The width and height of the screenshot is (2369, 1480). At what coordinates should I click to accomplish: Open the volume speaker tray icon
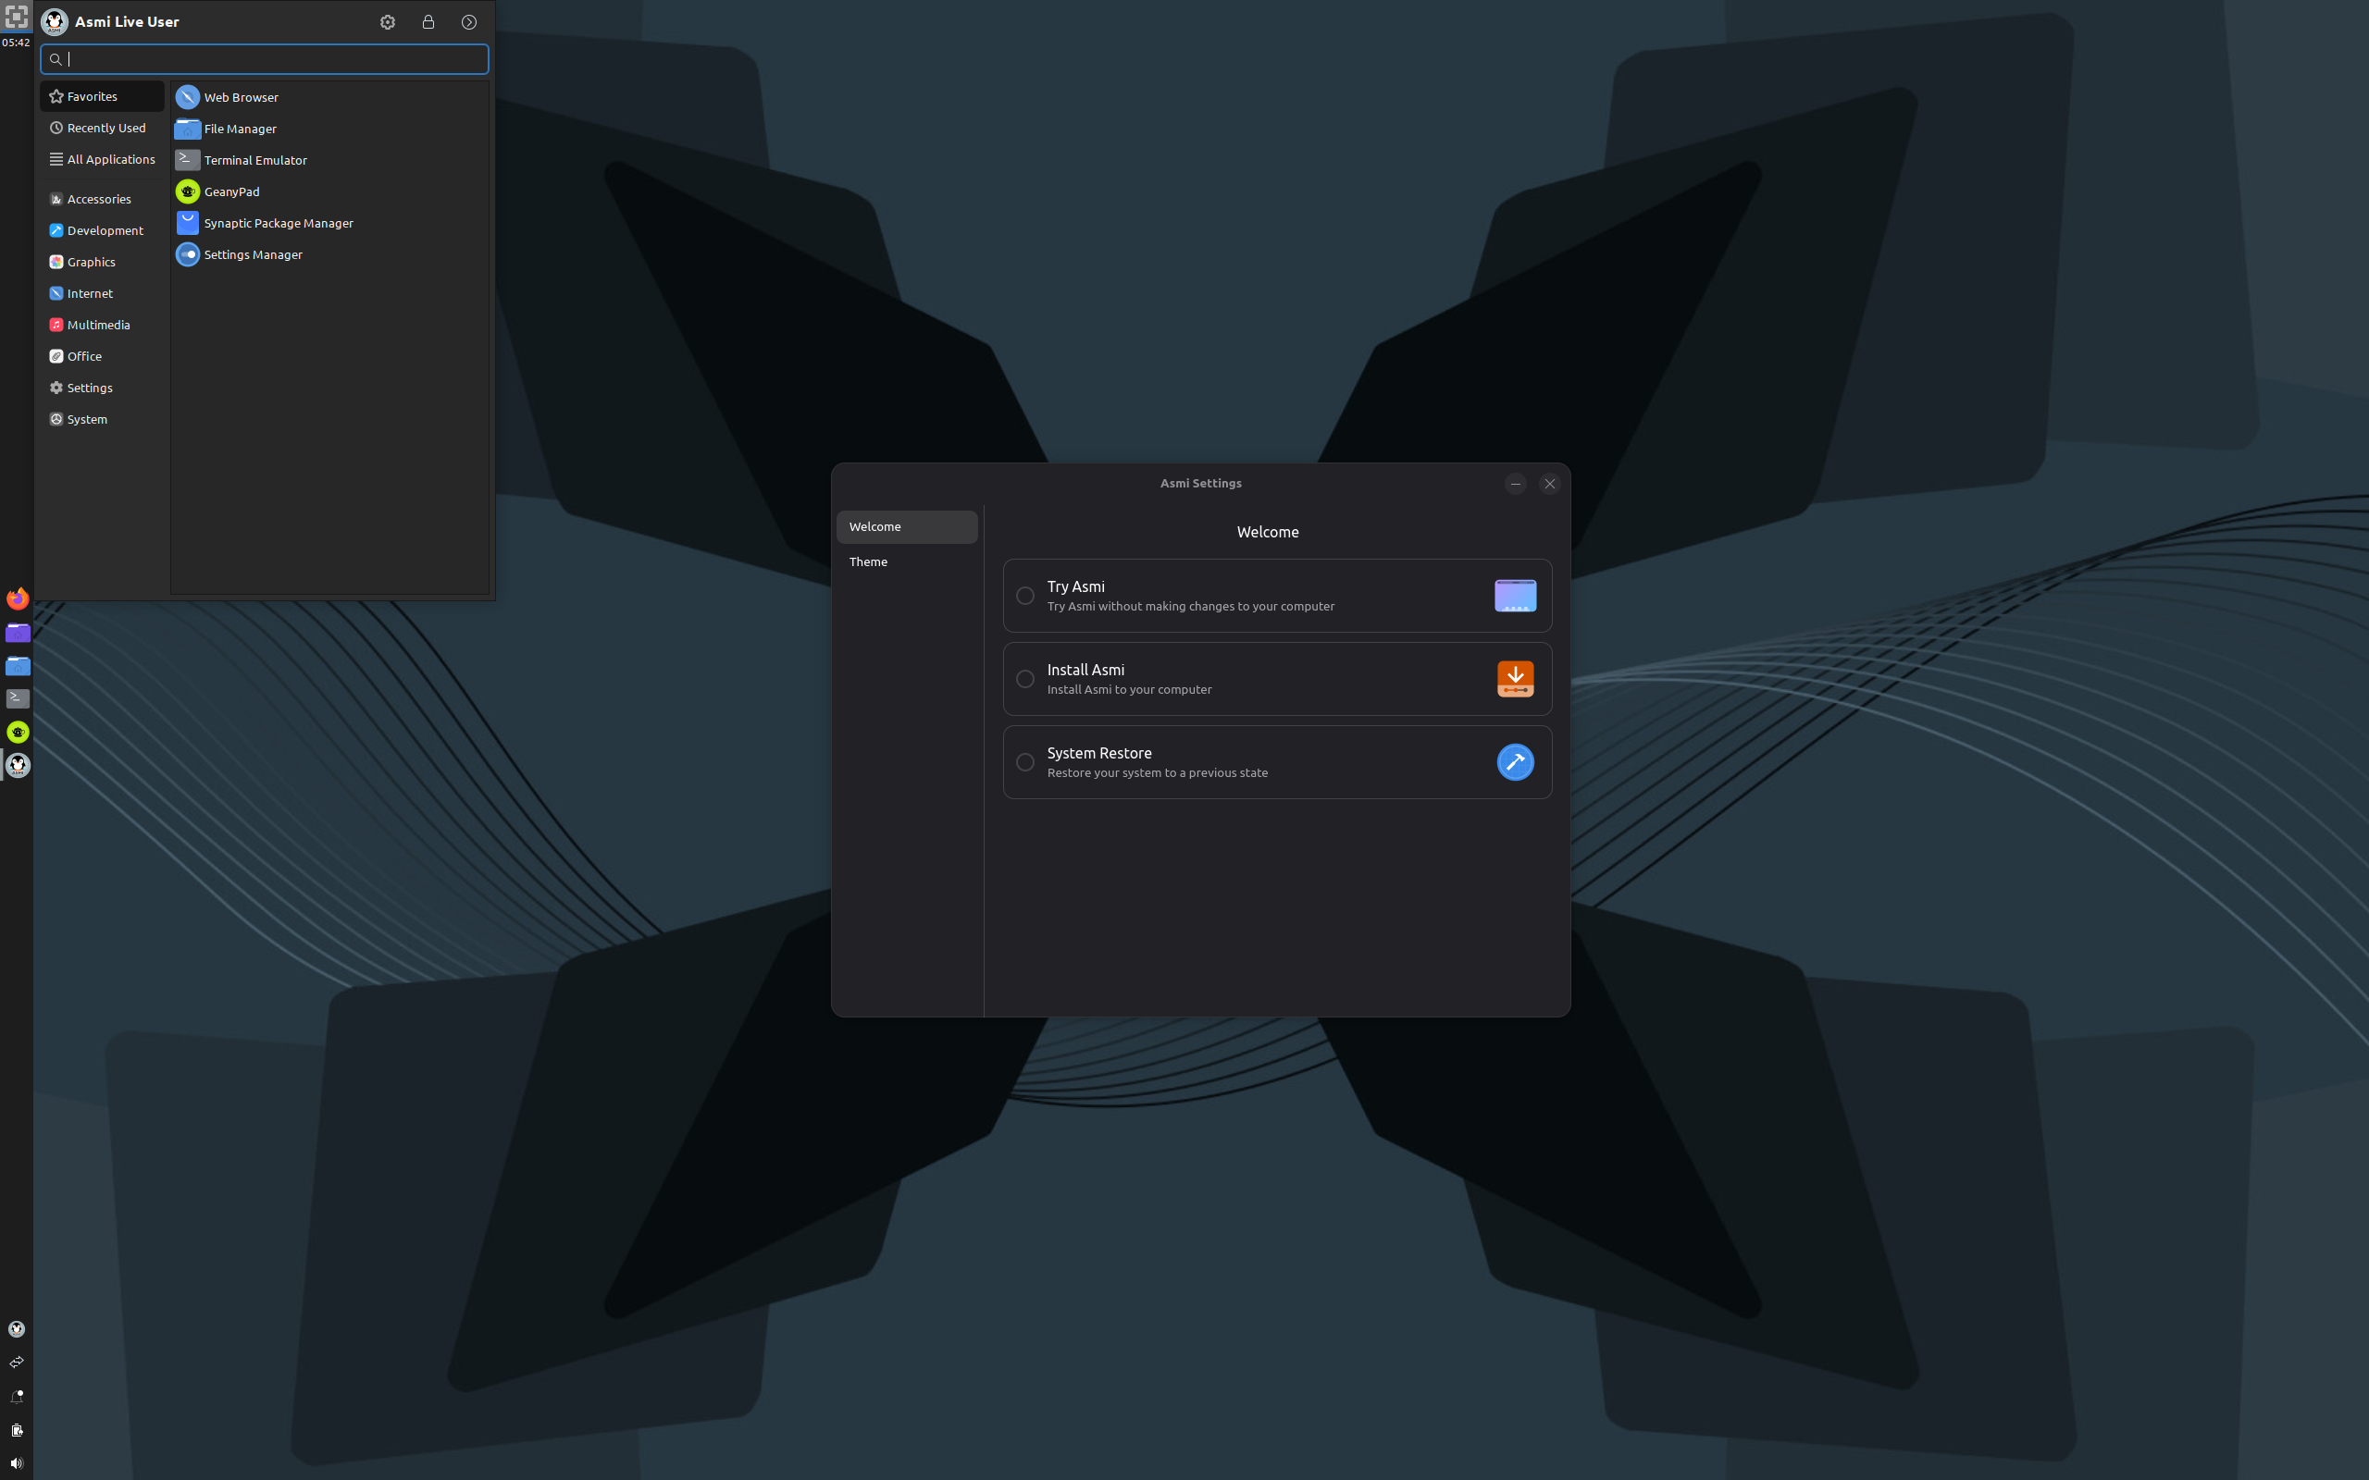17,1462
